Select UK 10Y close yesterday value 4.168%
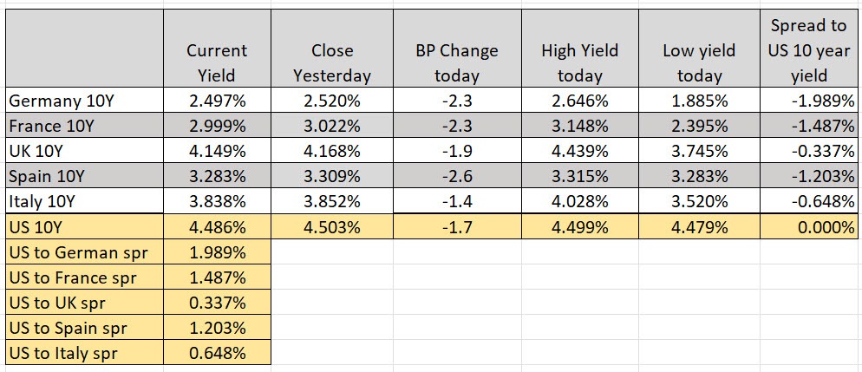Screen dimensions: 862x372 pos(331,151)
